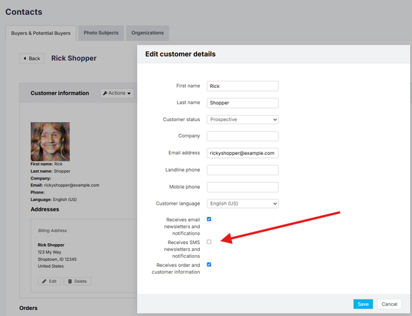
Task: Uncheck Receives order and customer information
Action: pos(209,264)
